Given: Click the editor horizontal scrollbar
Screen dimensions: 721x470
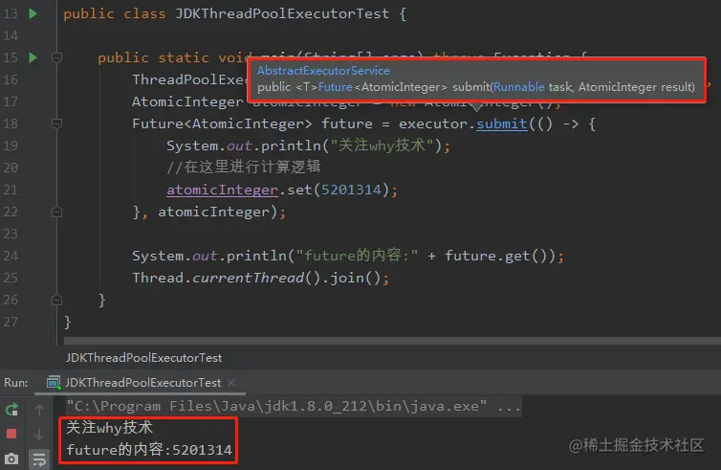Looking at the screenshot, I should tap(392, 341).
